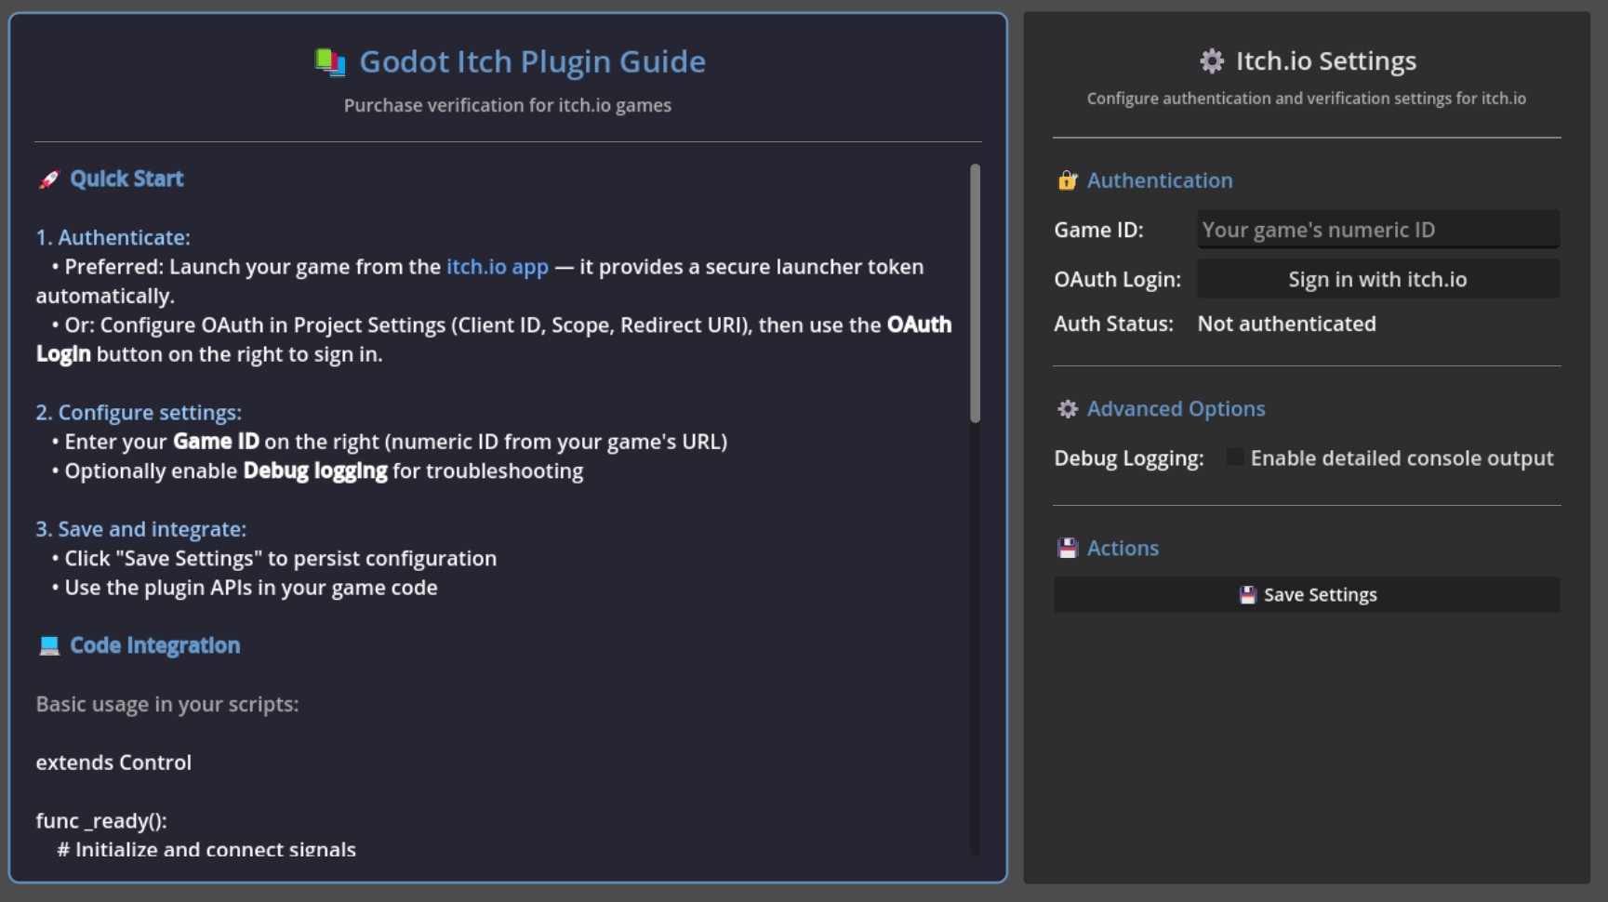
Task: Click the Godot Itch Plugin Guide title
Action: pos(532,60)
